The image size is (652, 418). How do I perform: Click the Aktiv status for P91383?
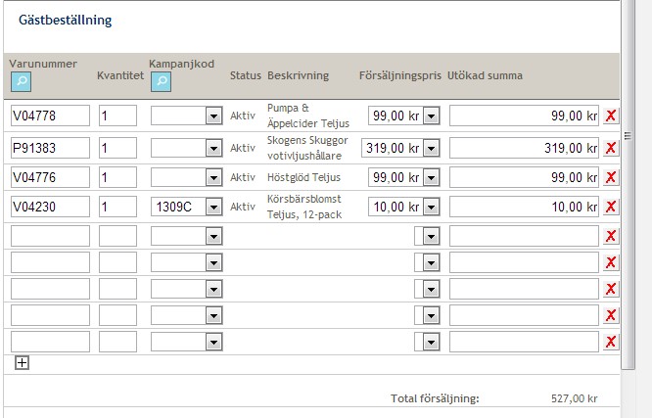(243, 148)
